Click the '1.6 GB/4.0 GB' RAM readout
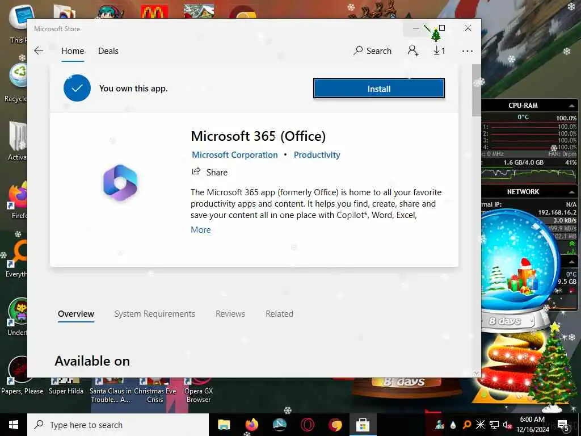Screen dimensions: 581x436 [523, 162]
